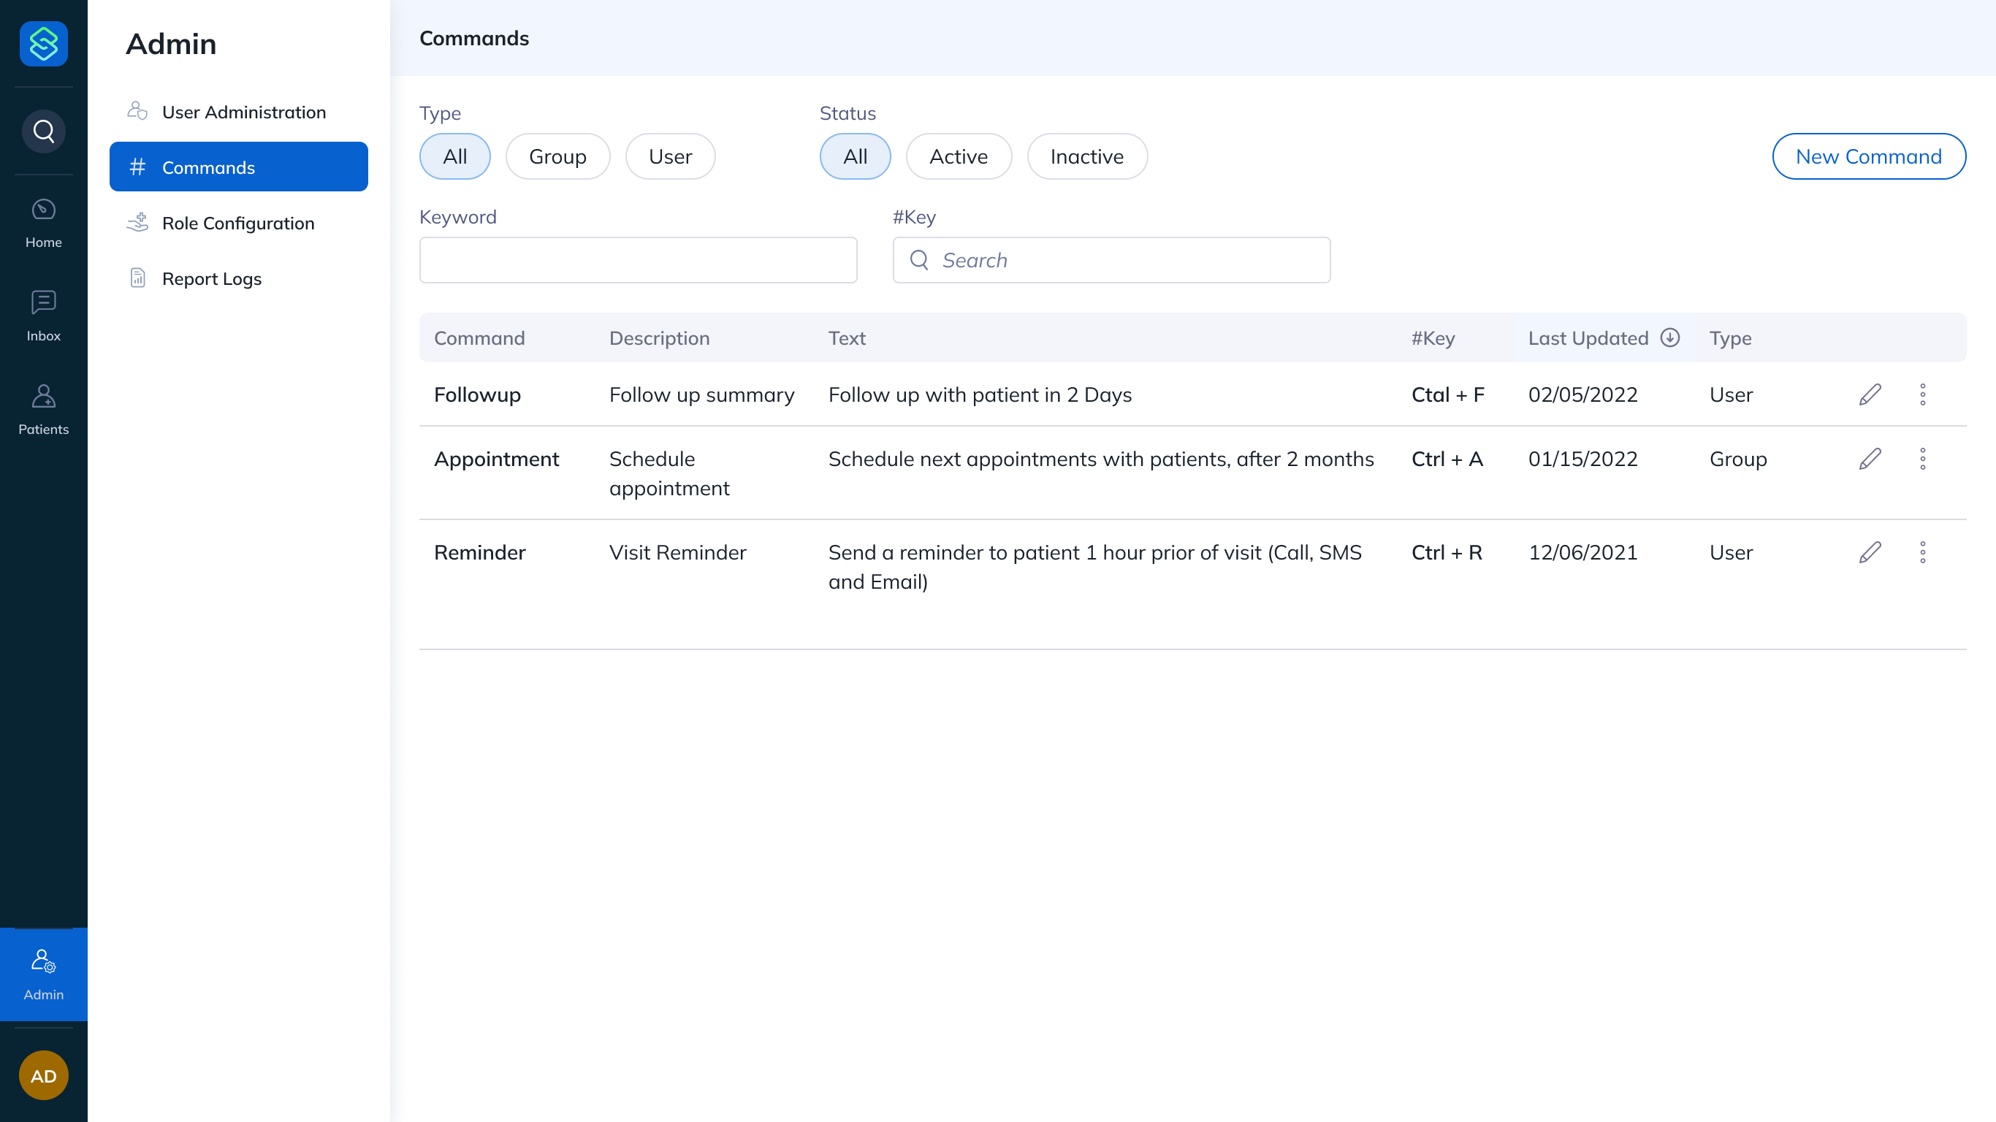Create a New Command

click(1869, 156)
